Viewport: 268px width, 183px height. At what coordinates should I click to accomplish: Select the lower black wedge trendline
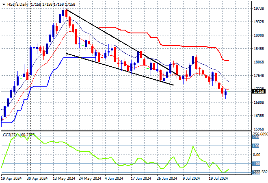click(120, 69)
